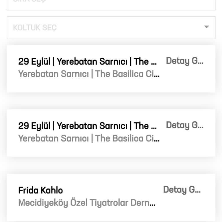
Task: Select the first 29 Eylül event title
Action: coord(87,62)
